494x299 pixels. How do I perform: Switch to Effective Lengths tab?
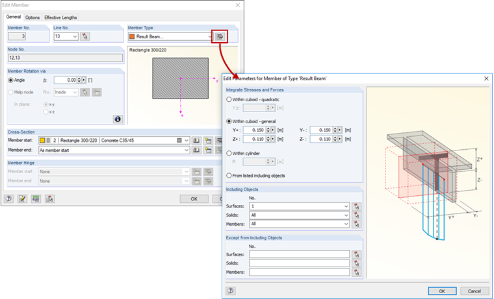(x=60, y=18)
